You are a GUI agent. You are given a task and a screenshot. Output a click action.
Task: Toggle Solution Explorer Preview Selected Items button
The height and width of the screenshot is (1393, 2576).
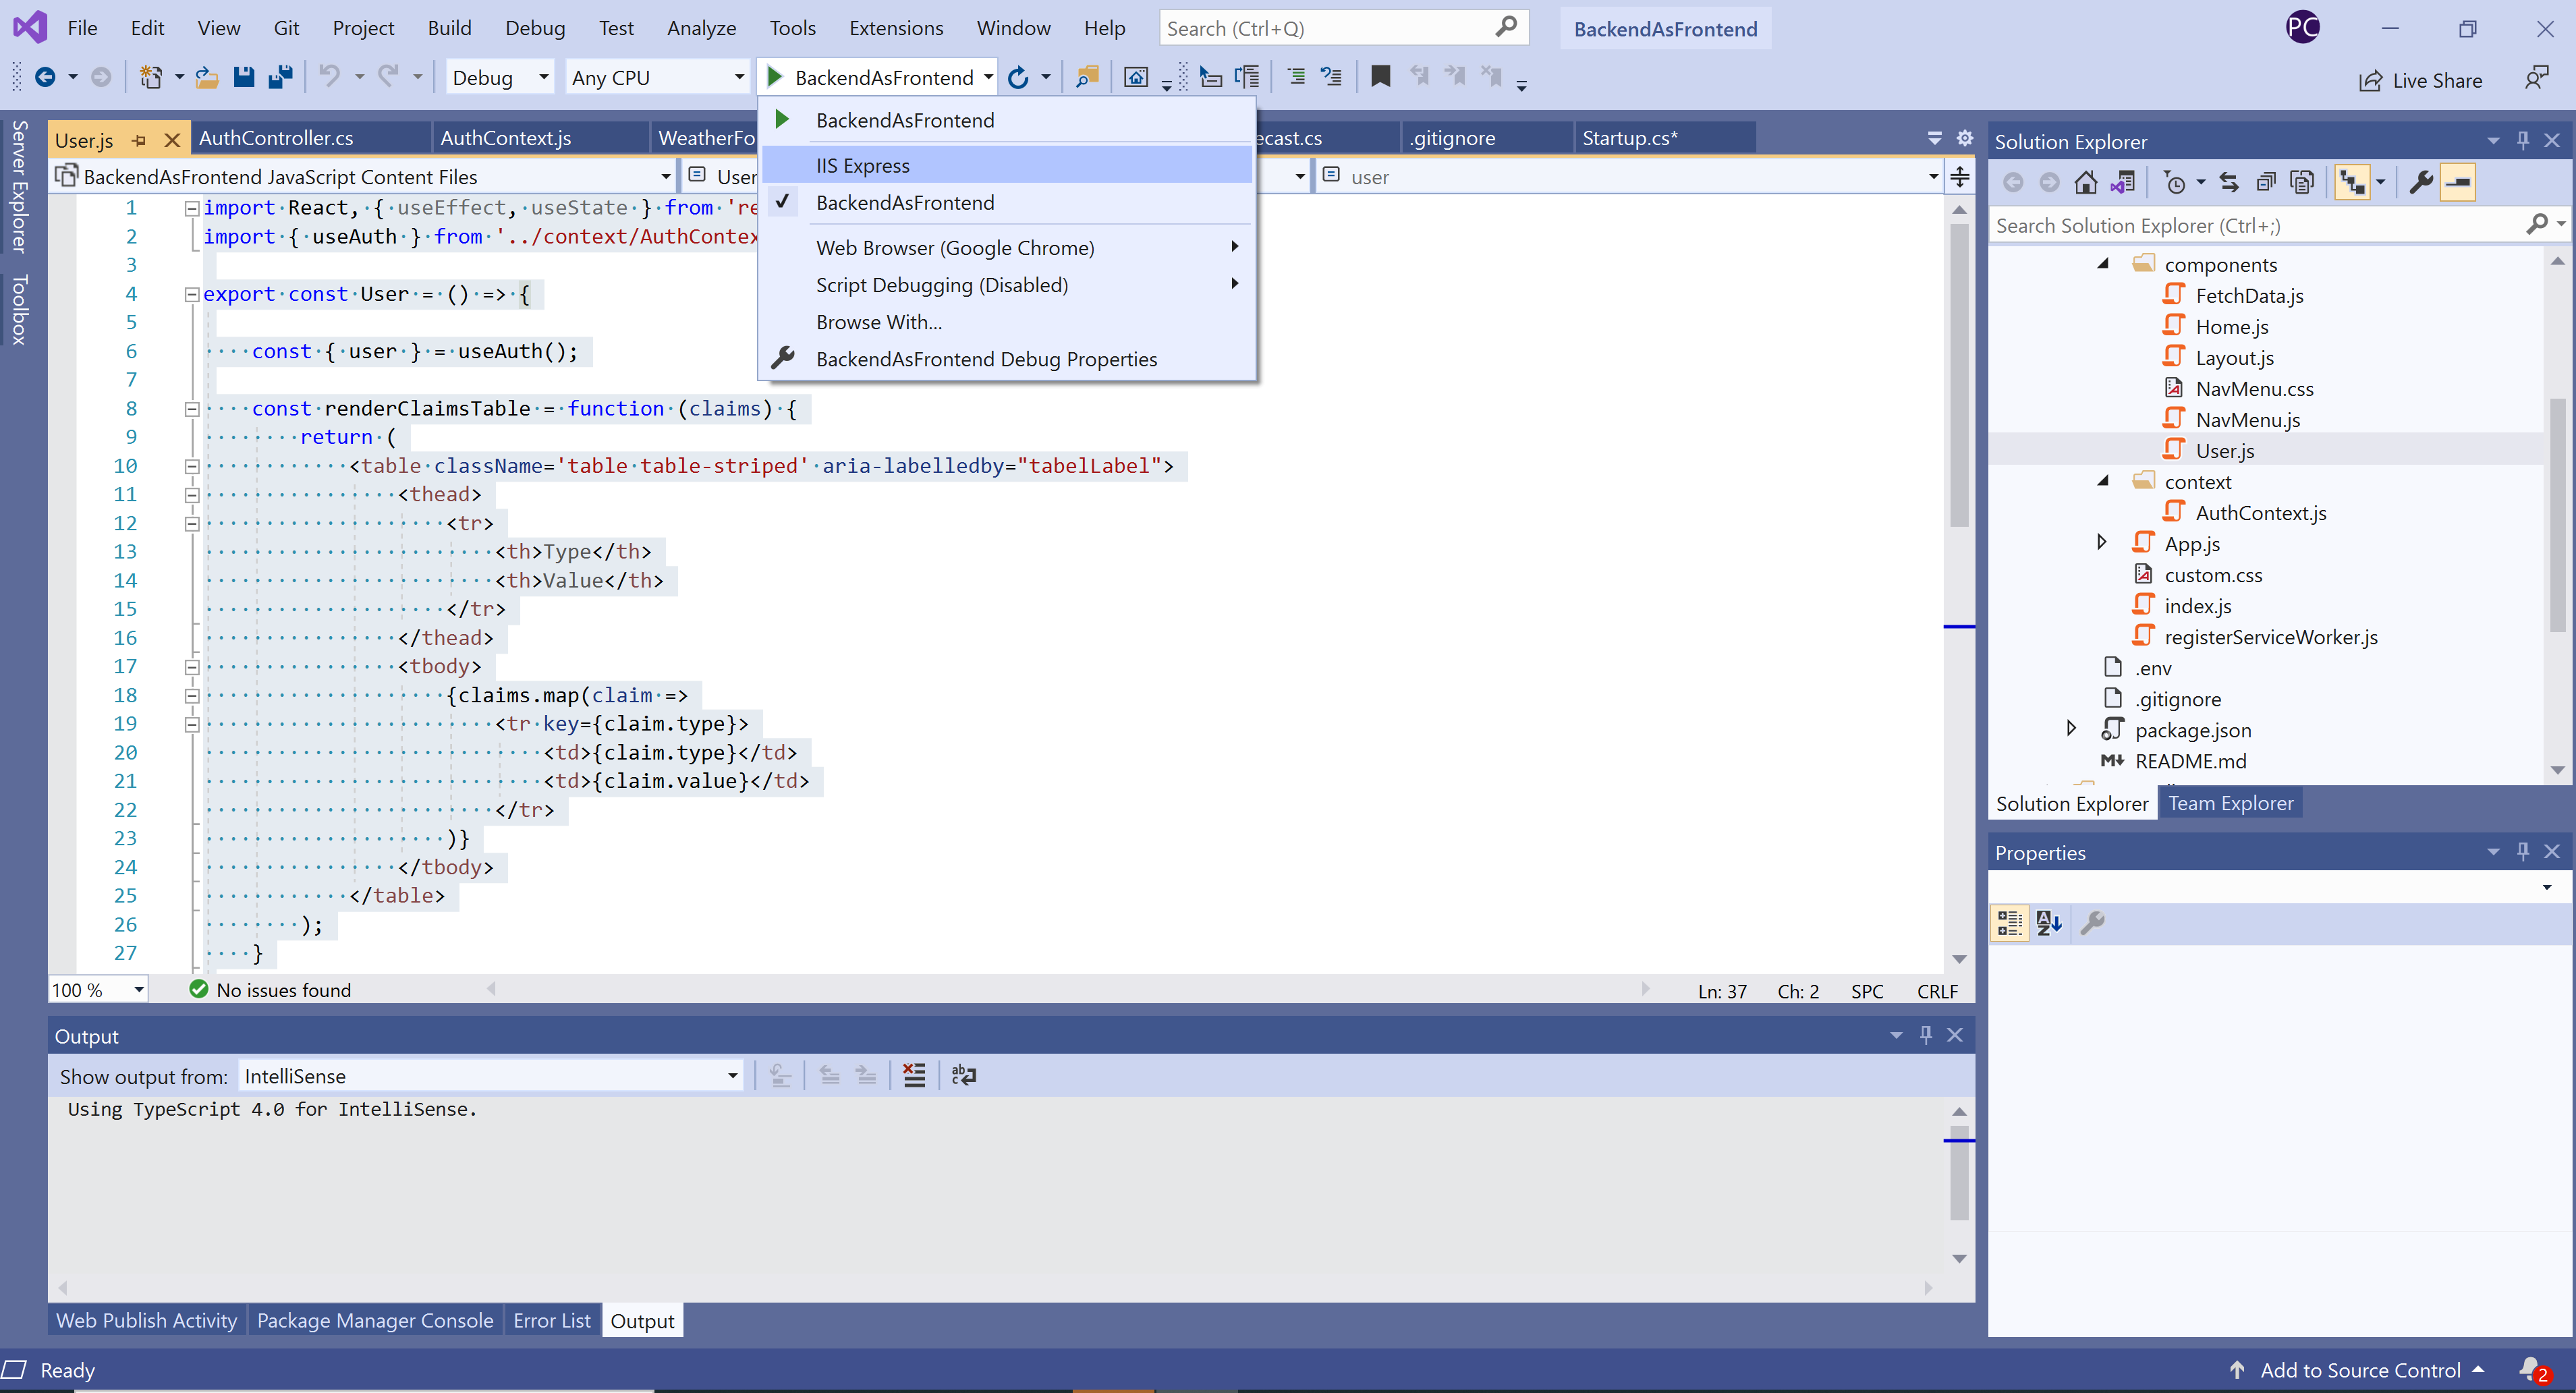[x=2458, y=182]
